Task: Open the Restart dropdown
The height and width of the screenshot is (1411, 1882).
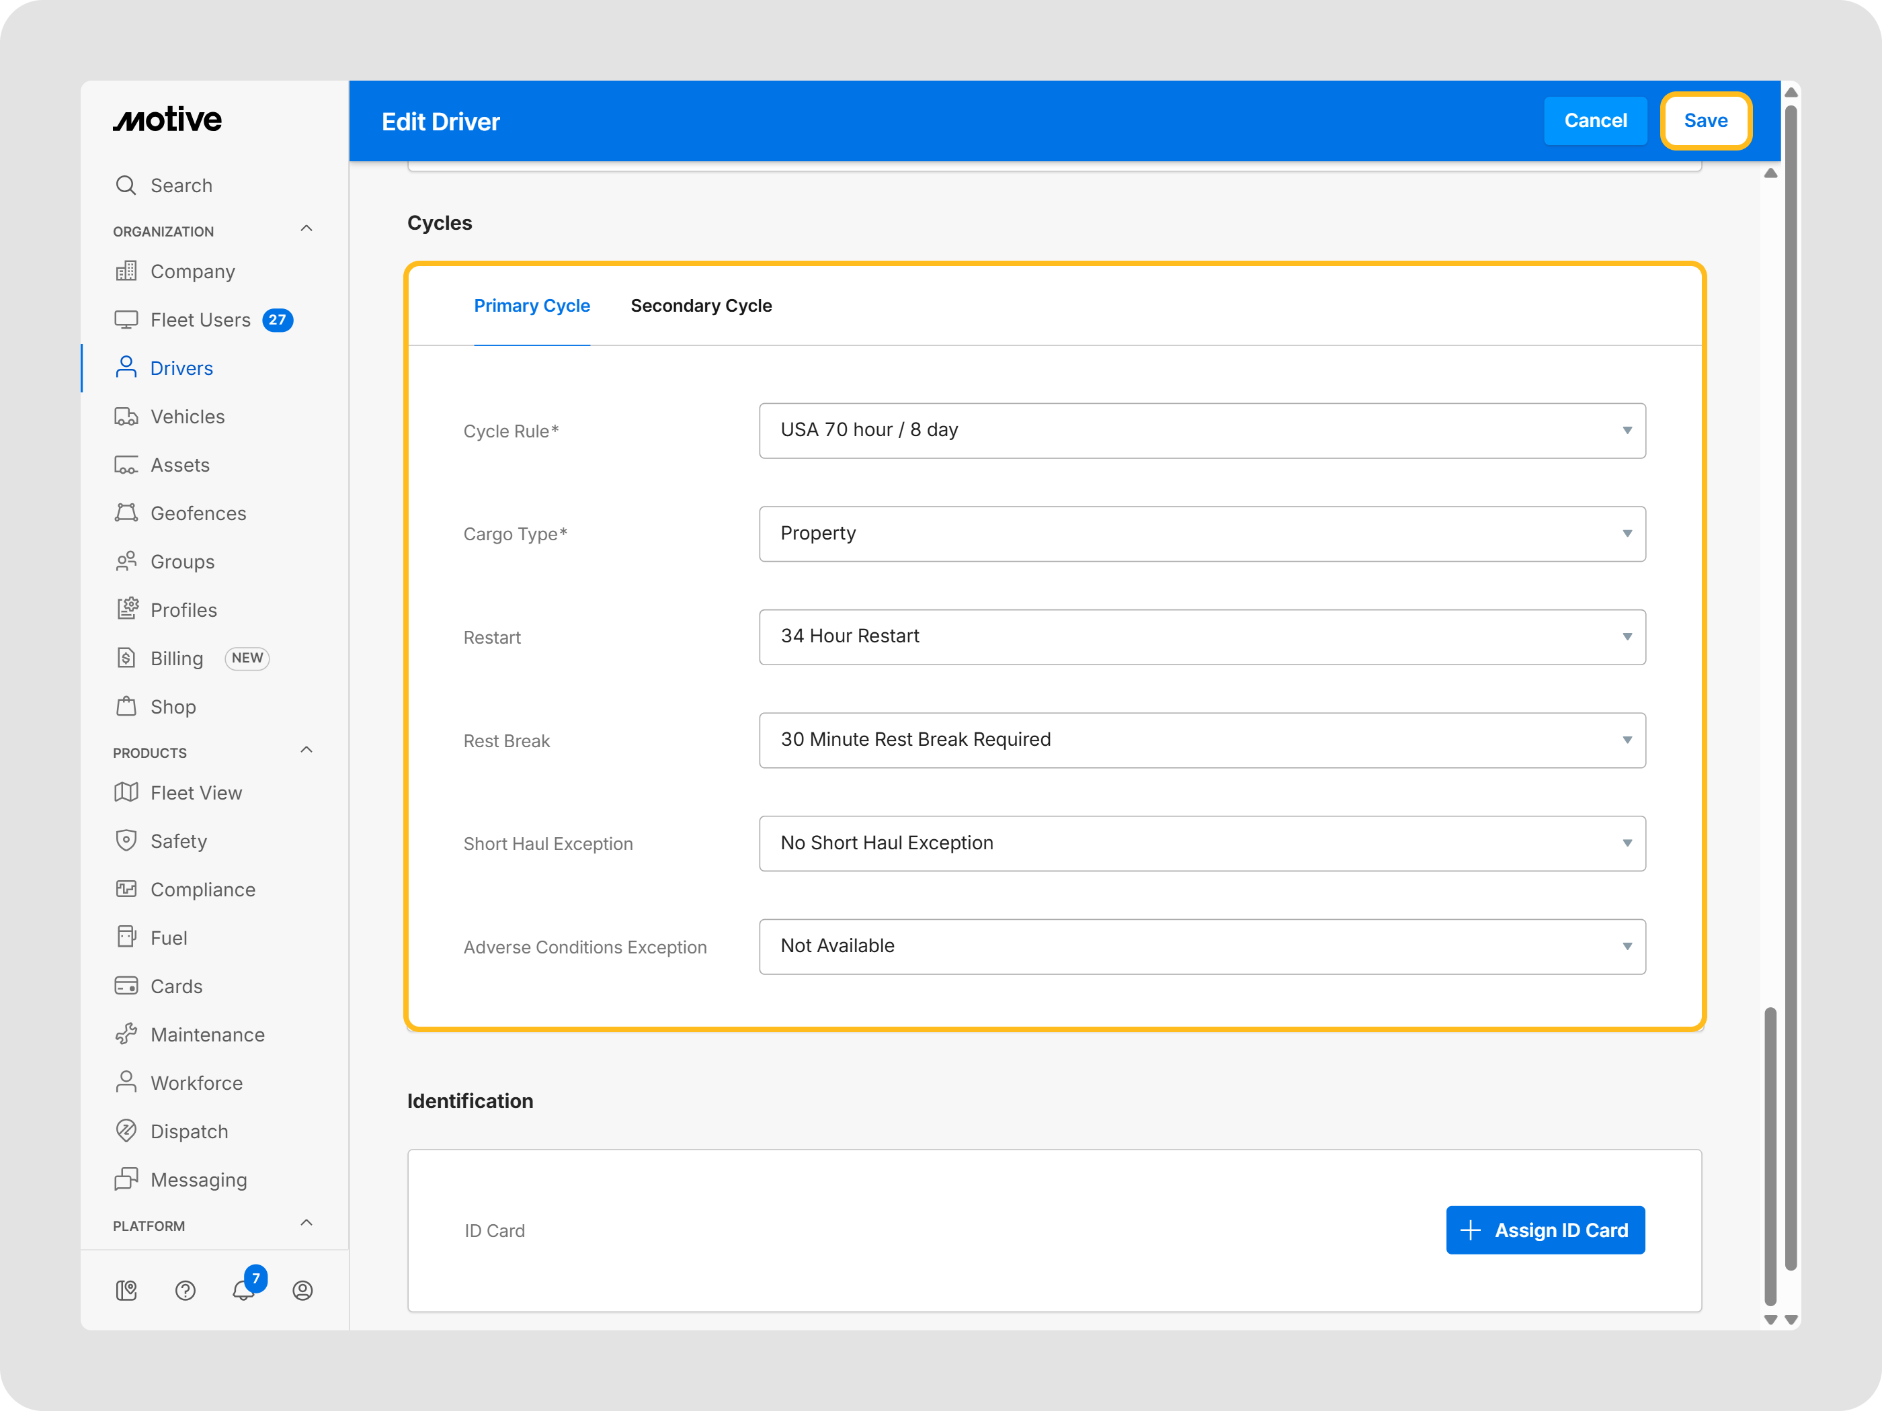Action: click(x=1201, y=637)
